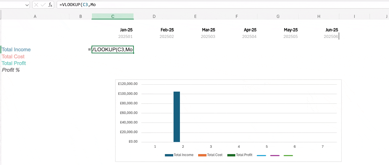Click the £120,000.00 axis label
This screenshot has height=165, width=389.
tap(128, 84)
